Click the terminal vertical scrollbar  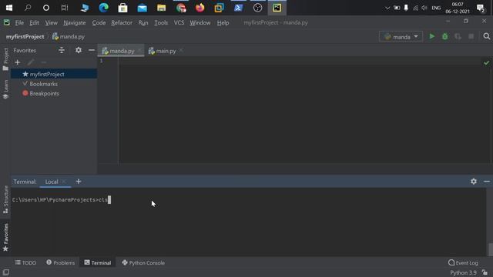click(x=491, y=249)
